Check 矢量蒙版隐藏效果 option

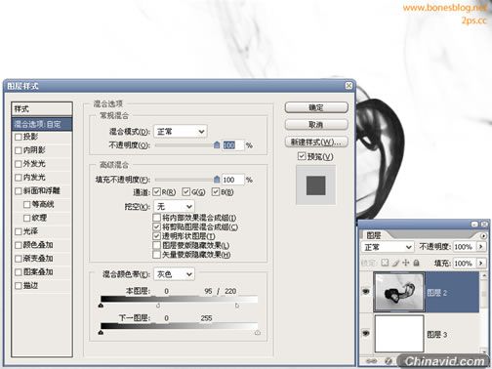[x=156, y=254]
